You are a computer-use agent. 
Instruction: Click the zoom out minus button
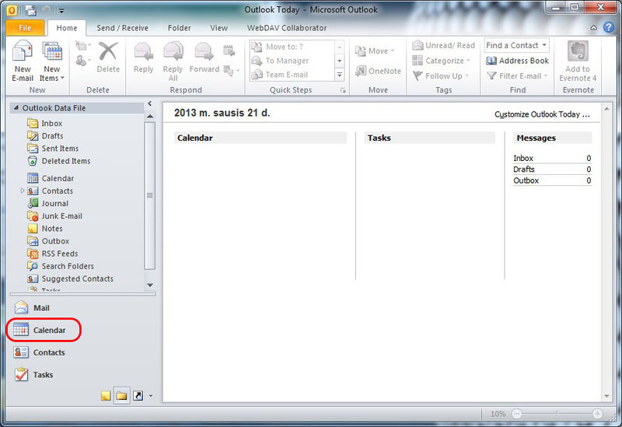point(516,414)
